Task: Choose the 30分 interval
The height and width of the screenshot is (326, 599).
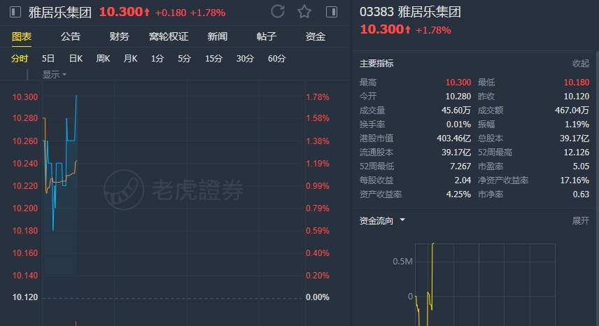Action: 245,59
